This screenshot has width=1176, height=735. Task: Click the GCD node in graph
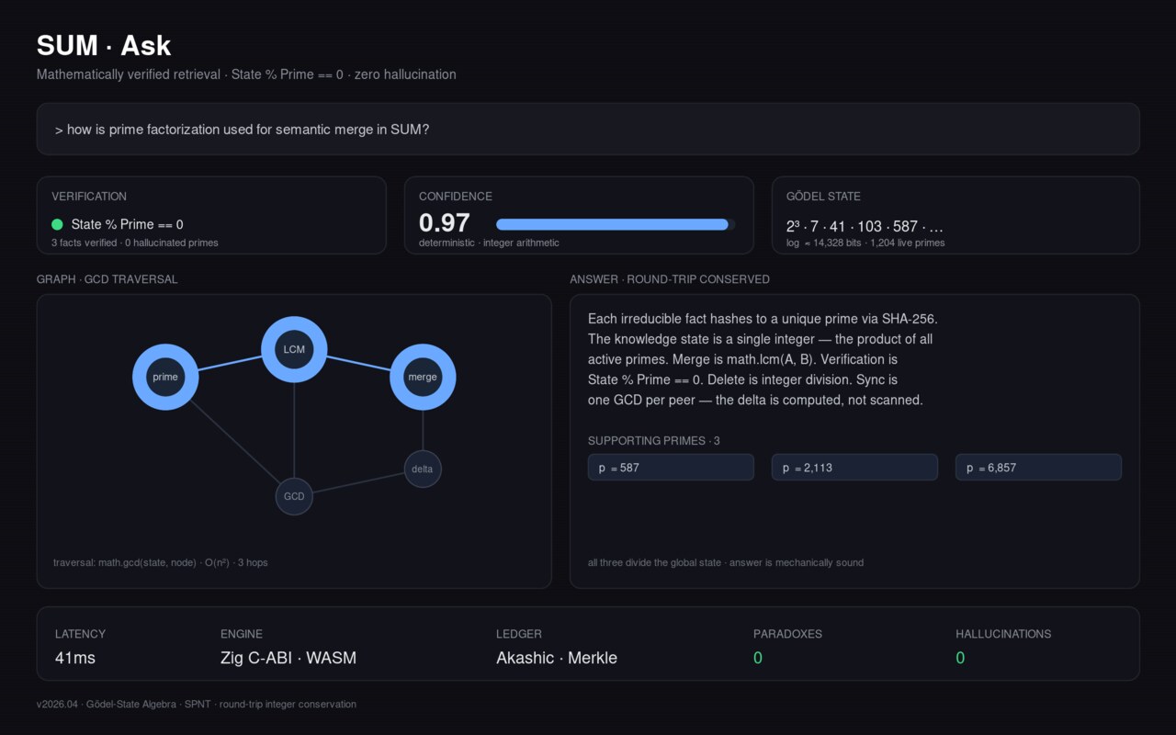click(x=294, y=496)
